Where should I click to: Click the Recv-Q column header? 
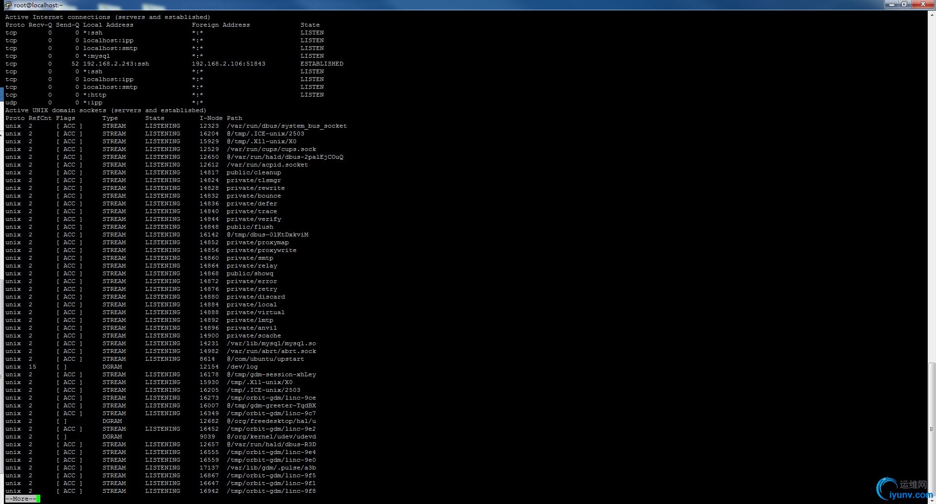coord(40,25)
